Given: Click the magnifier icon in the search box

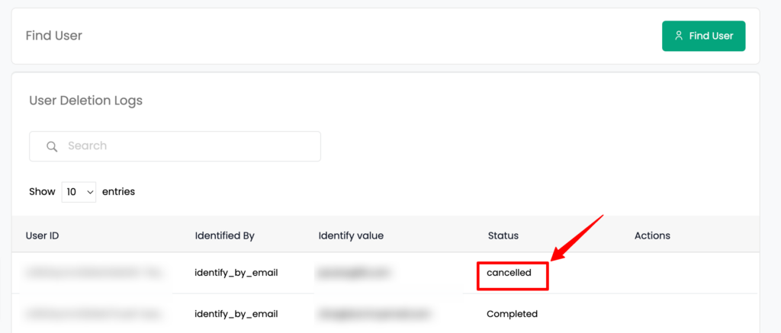Looking at the screenshot, I should point(52,146).
